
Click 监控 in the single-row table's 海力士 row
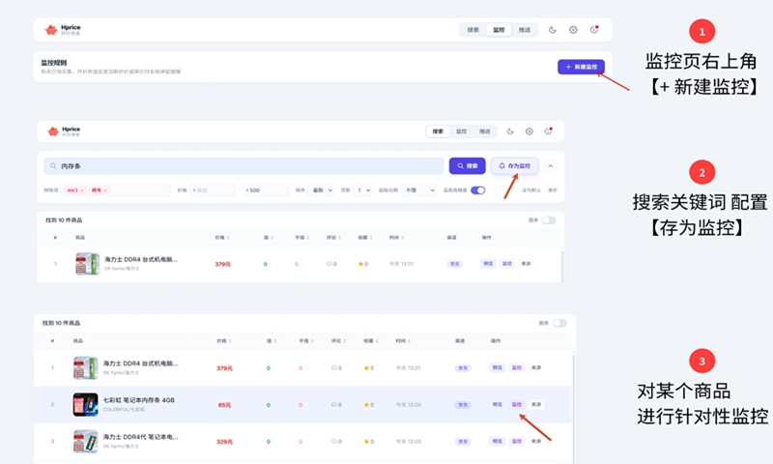[507, 264]
